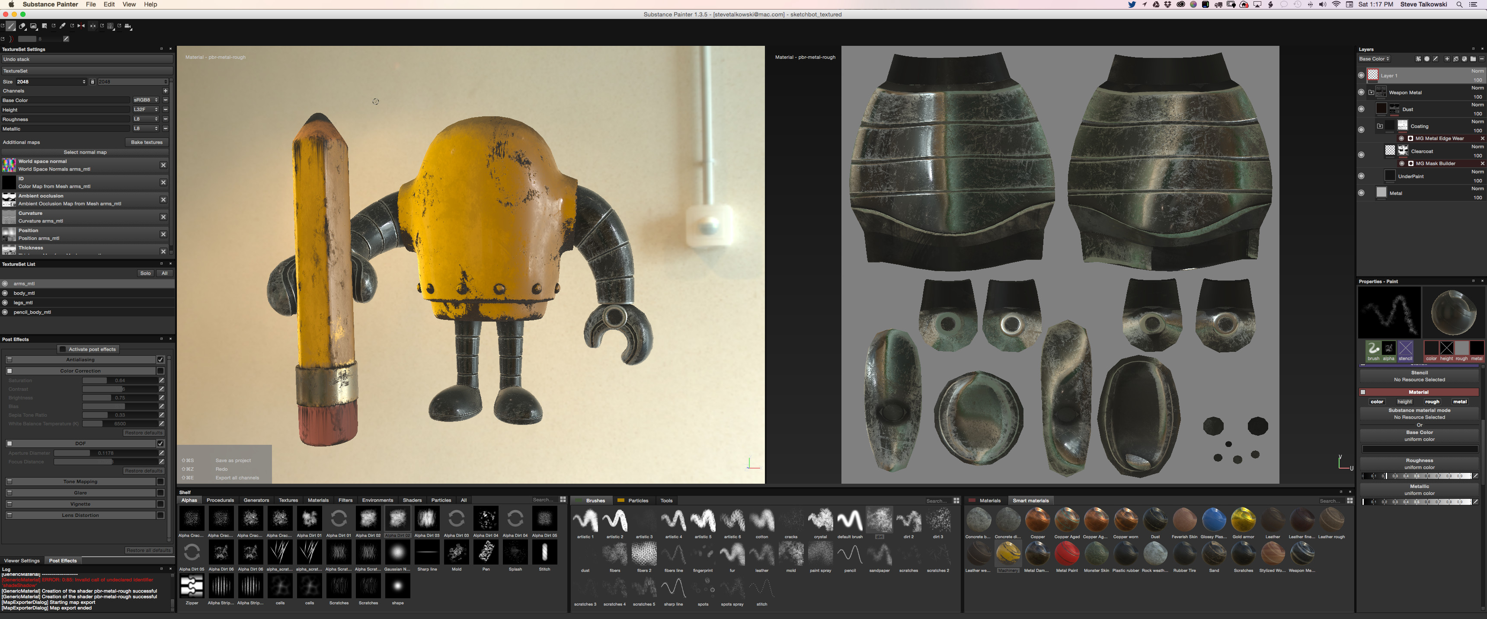1487x619 pixels.
Task: Toggle the DOF effect checkbox
Action: tap(160, 444)
